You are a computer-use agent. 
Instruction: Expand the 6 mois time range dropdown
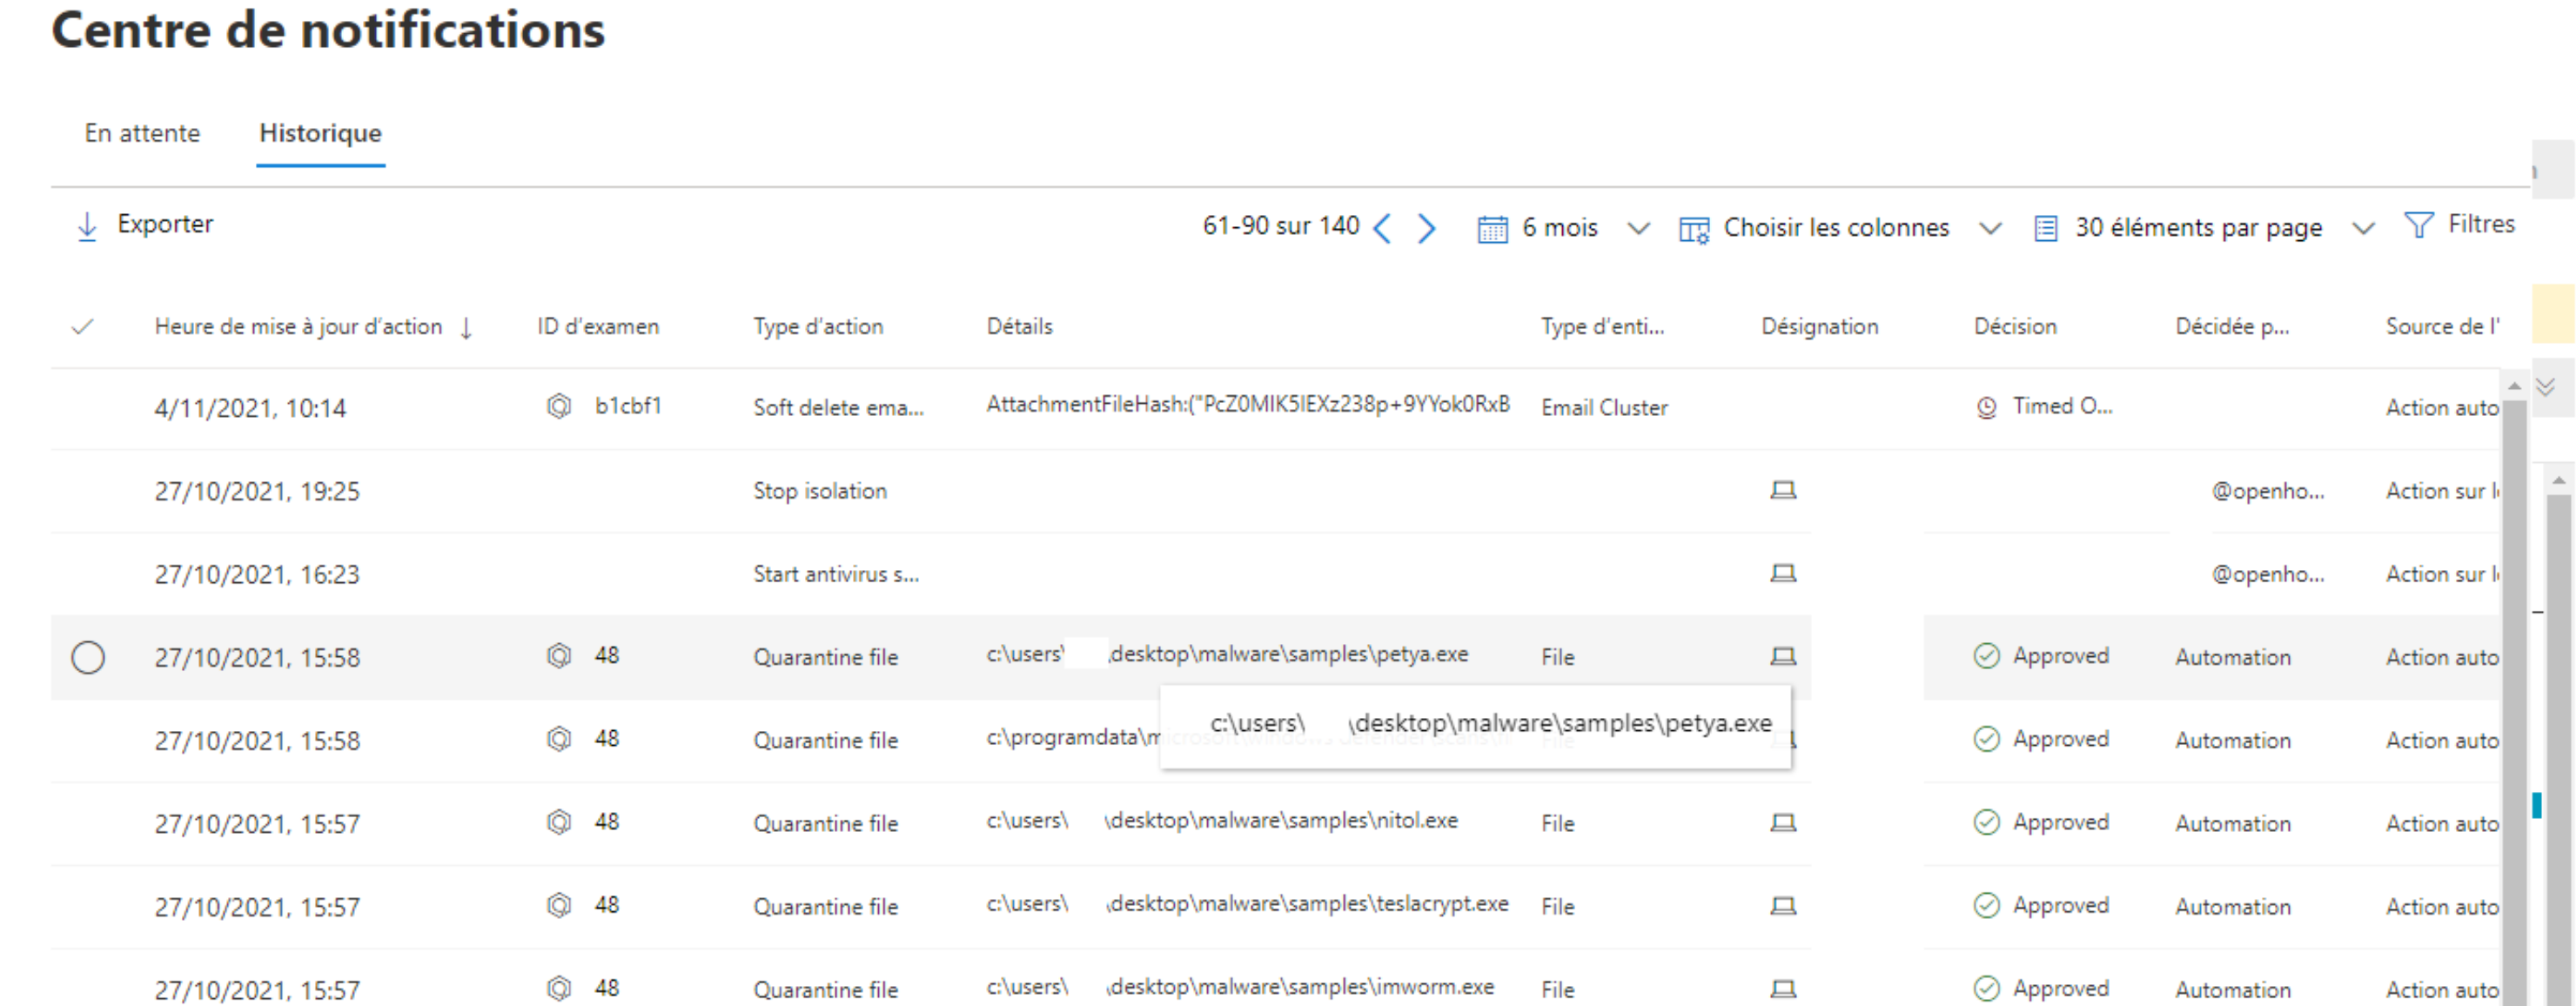coord(1638,228)
